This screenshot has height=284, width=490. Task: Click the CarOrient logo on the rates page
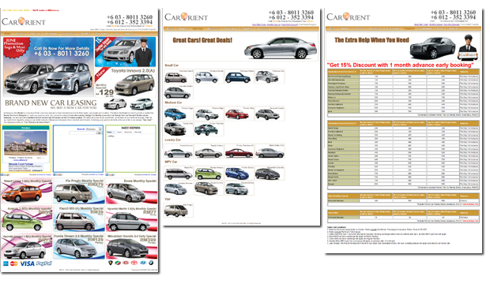point(348,17)
